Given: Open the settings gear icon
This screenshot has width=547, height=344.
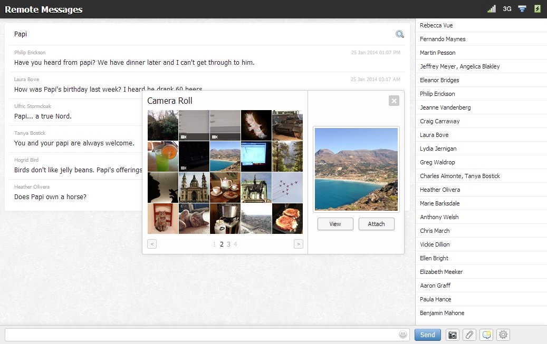Looking at the screenshot, I should click(x=503, y=335).
